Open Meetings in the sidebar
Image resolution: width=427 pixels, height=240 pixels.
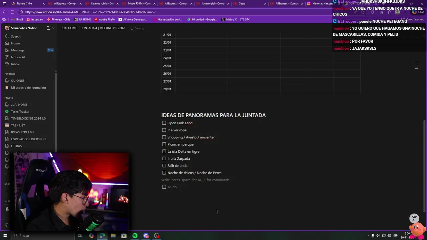[18, 50]
